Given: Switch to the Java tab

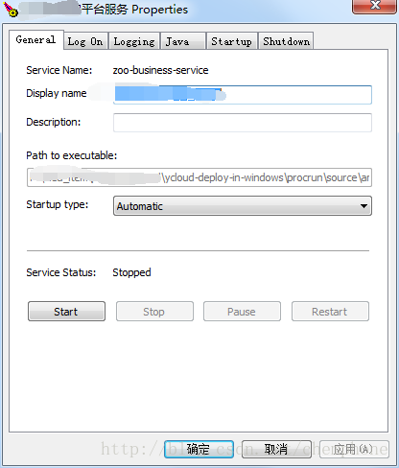Looking at the screenshot, I should point(183,41).
